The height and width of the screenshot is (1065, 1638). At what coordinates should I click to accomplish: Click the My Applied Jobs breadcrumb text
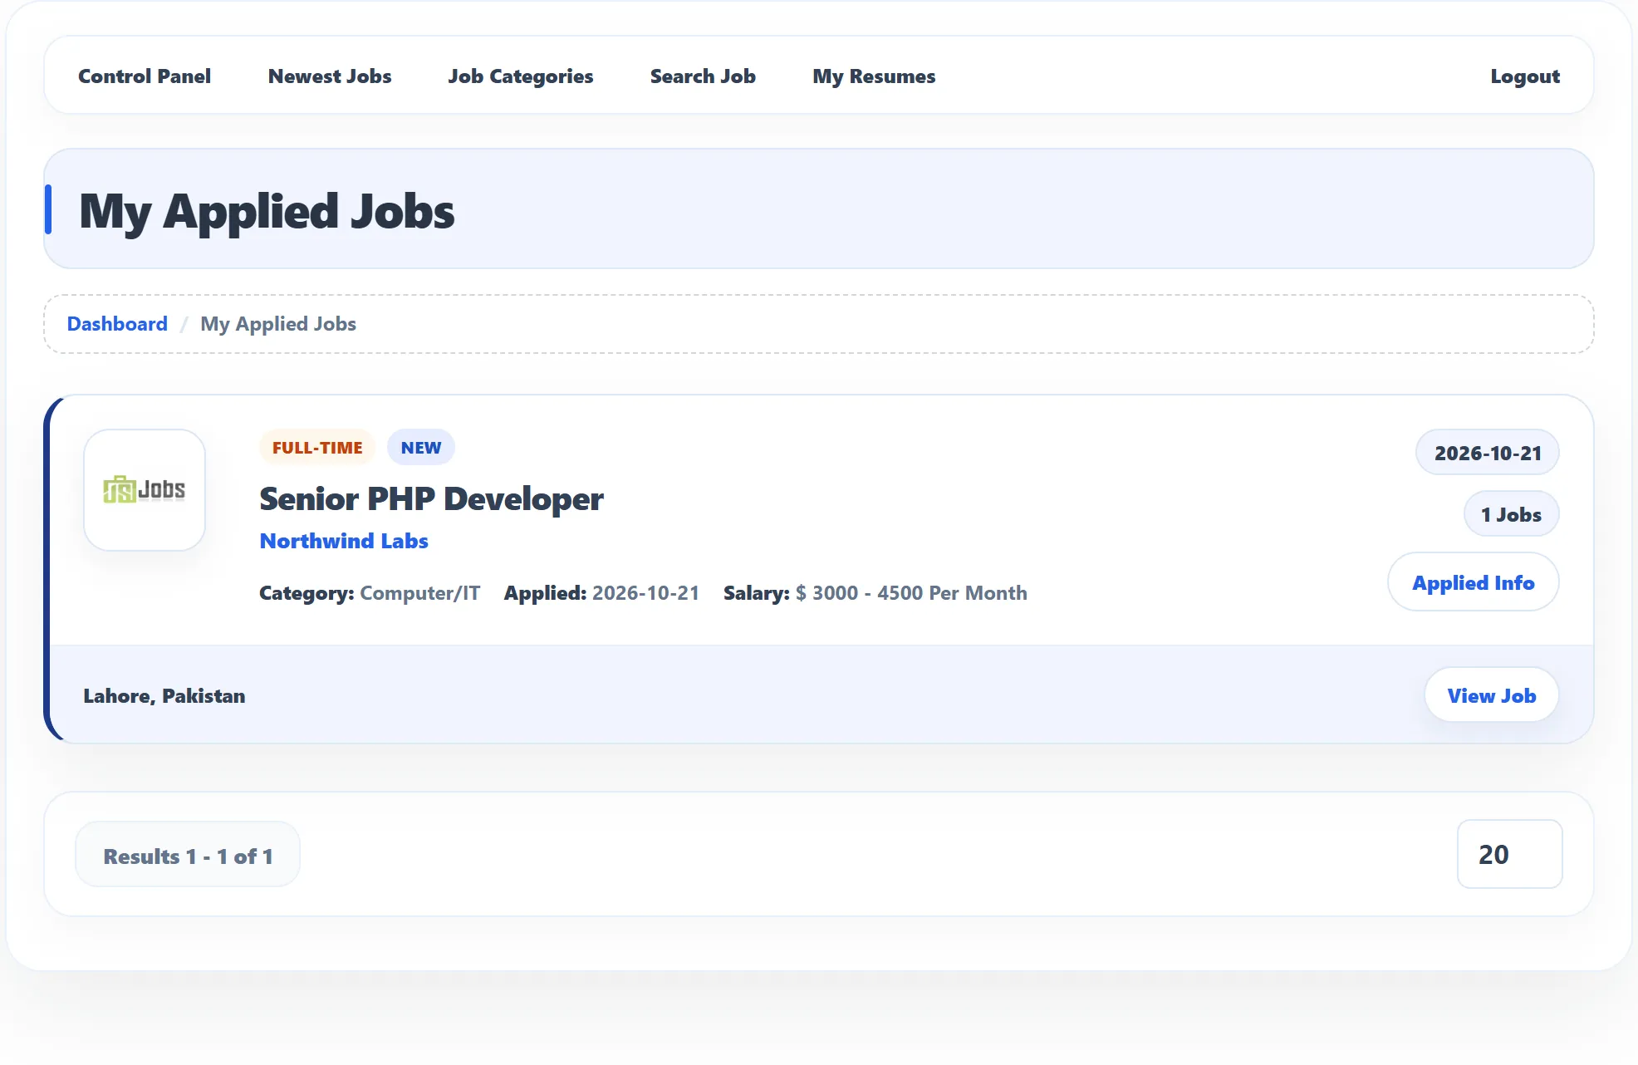click(x=278, y=324)
